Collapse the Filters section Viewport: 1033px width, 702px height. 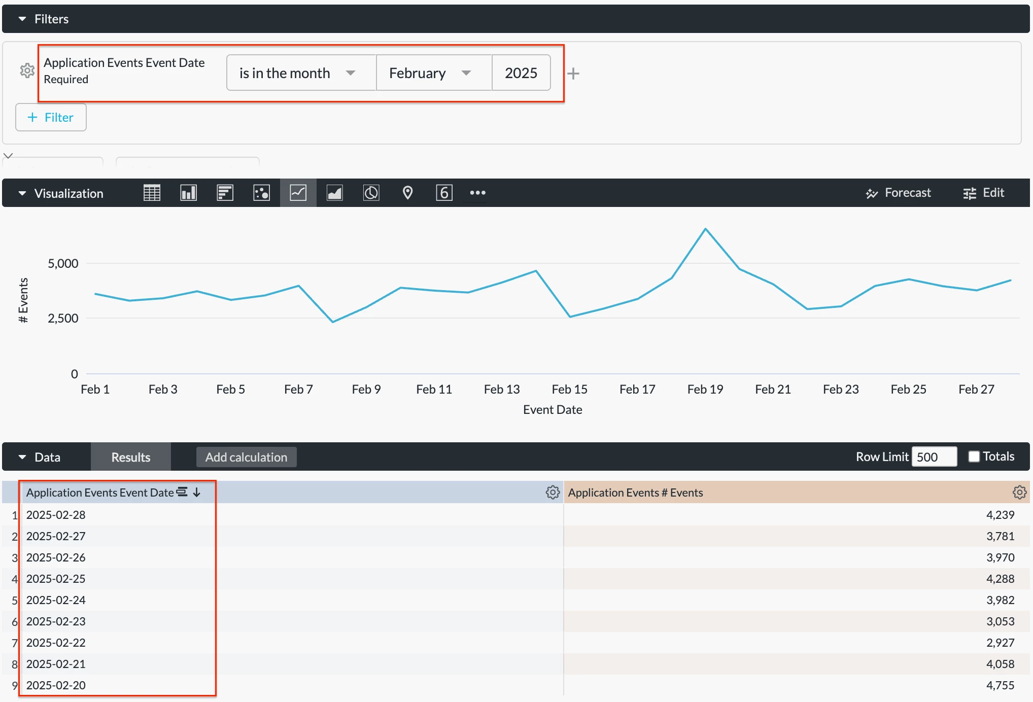22,19
